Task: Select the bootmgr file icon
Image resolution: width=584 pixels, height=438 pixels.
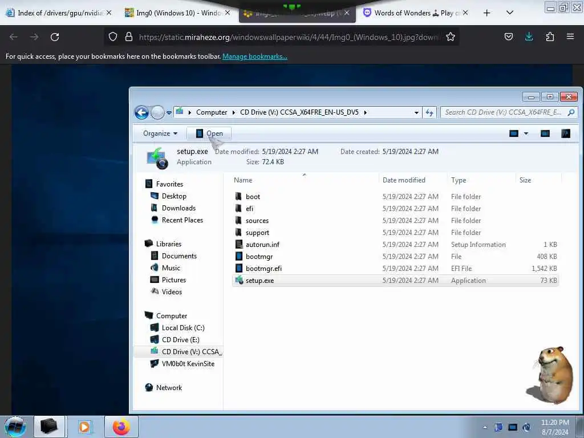Action: pos(239,256)
